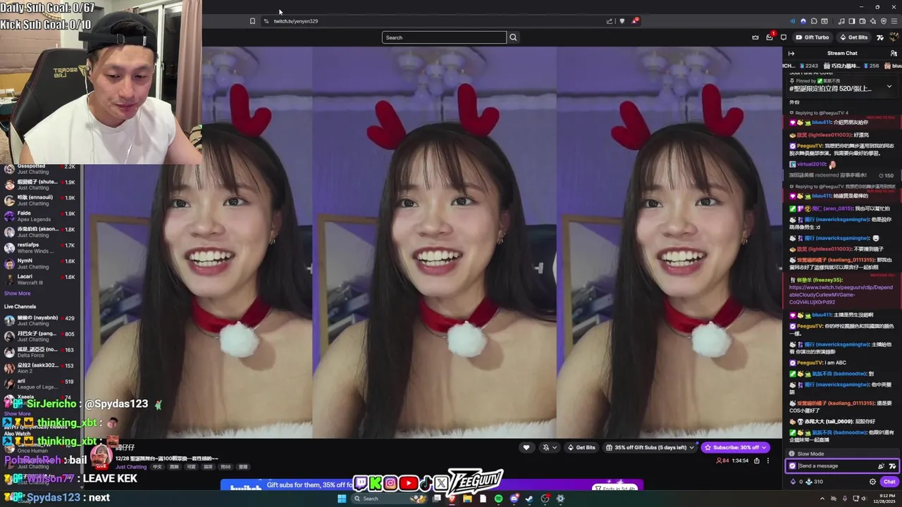
Task: Open 7TV emote menu in chat input
Action: point(892,466)
